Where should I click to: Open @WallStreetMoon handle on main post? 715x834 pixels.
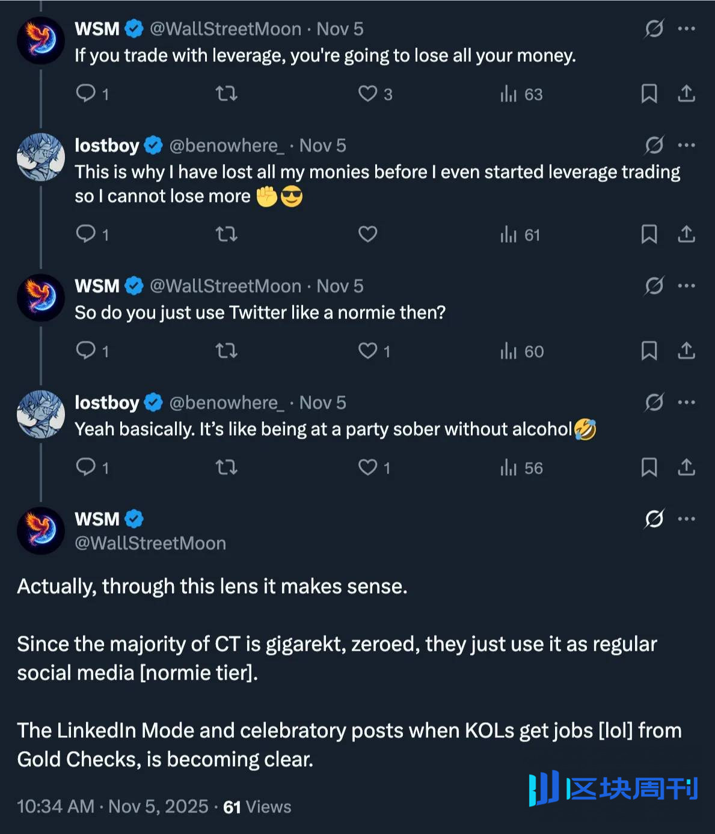150,543
